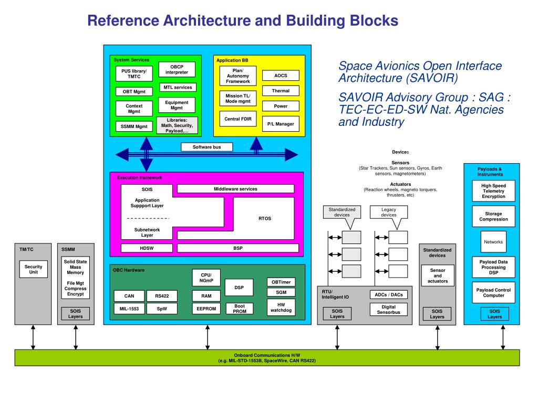Click the Context Mgmt box
The height and width of the screenshot is (403, 538).
point(134,109)
